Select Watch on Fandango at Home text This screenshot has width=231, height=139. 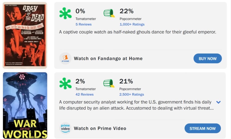108,59
